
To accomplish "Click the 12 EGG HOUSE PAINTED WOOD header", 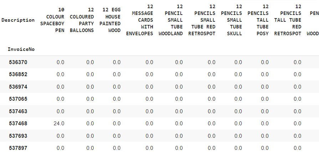I will point(111,20).
